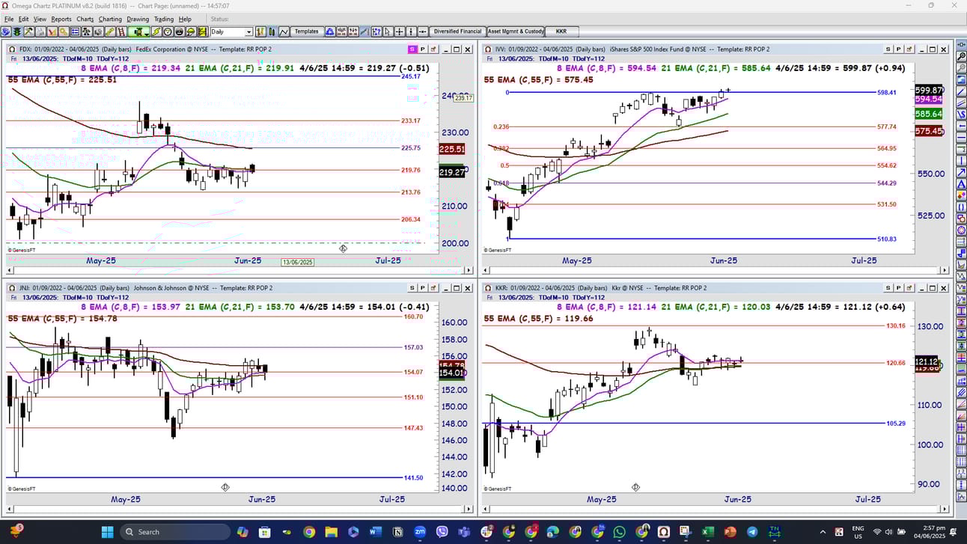Click the key icon in the toolbar
The width and height of the screenshot is (967, 544).
[x=64, y=31]
